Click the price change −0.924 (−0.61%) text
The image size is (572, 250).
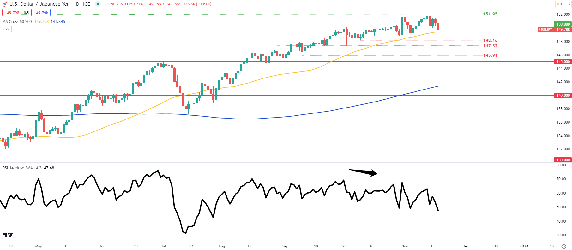197,4
